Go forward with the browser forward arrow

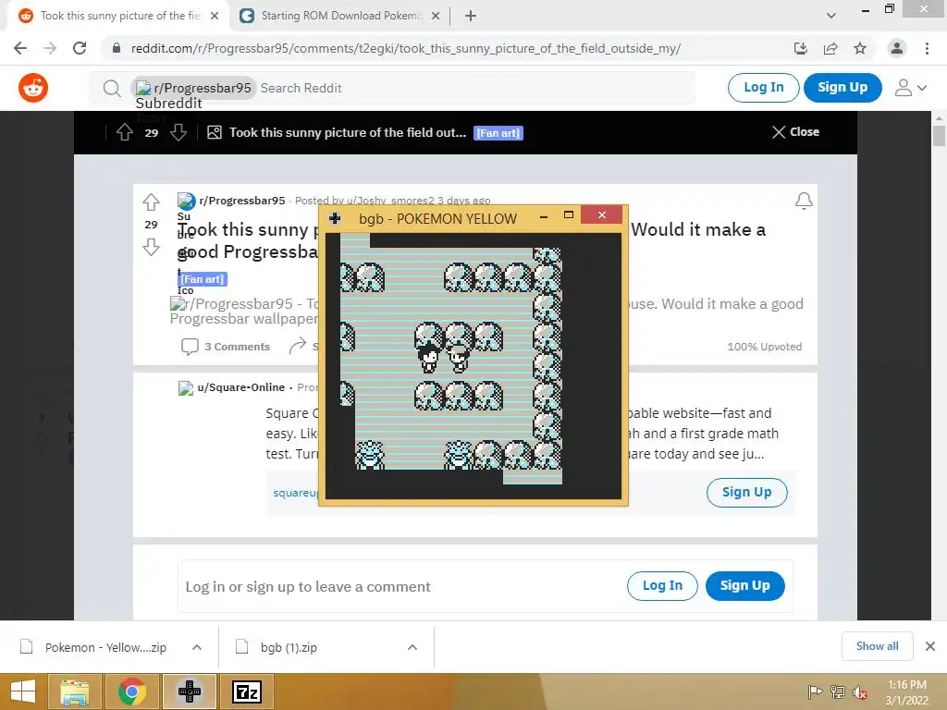click(x=50, y=48)
